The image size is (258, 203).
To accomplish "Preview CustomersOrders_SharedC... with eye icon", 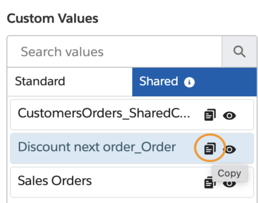I will (x=229, y=115).
